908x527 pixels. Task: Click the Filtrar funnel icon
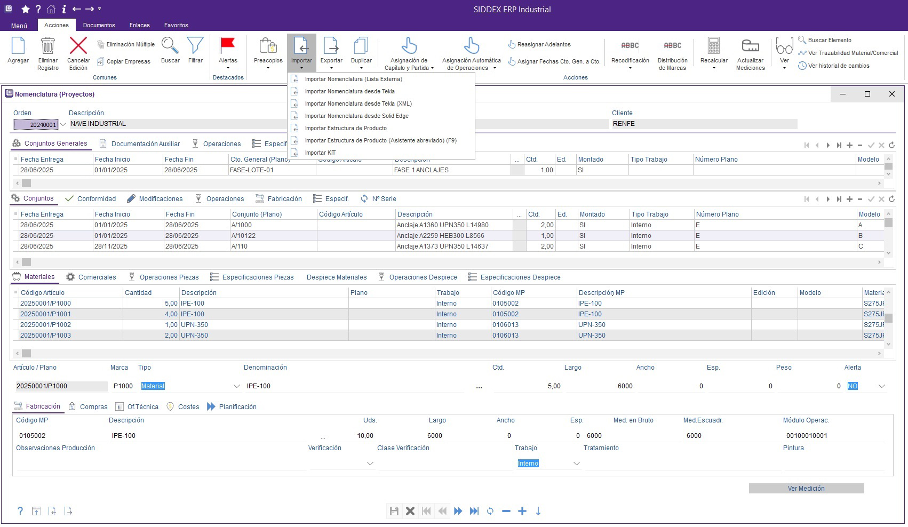[195, 46]
